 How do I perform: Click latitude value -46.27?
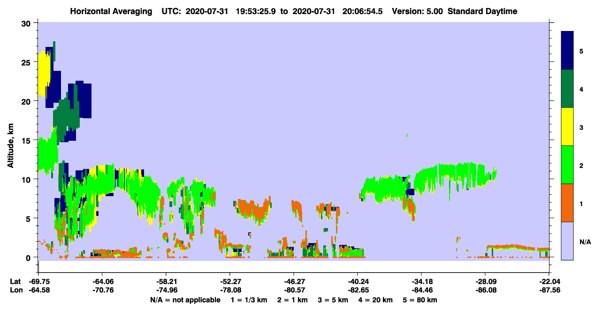[x=294, y=282]
